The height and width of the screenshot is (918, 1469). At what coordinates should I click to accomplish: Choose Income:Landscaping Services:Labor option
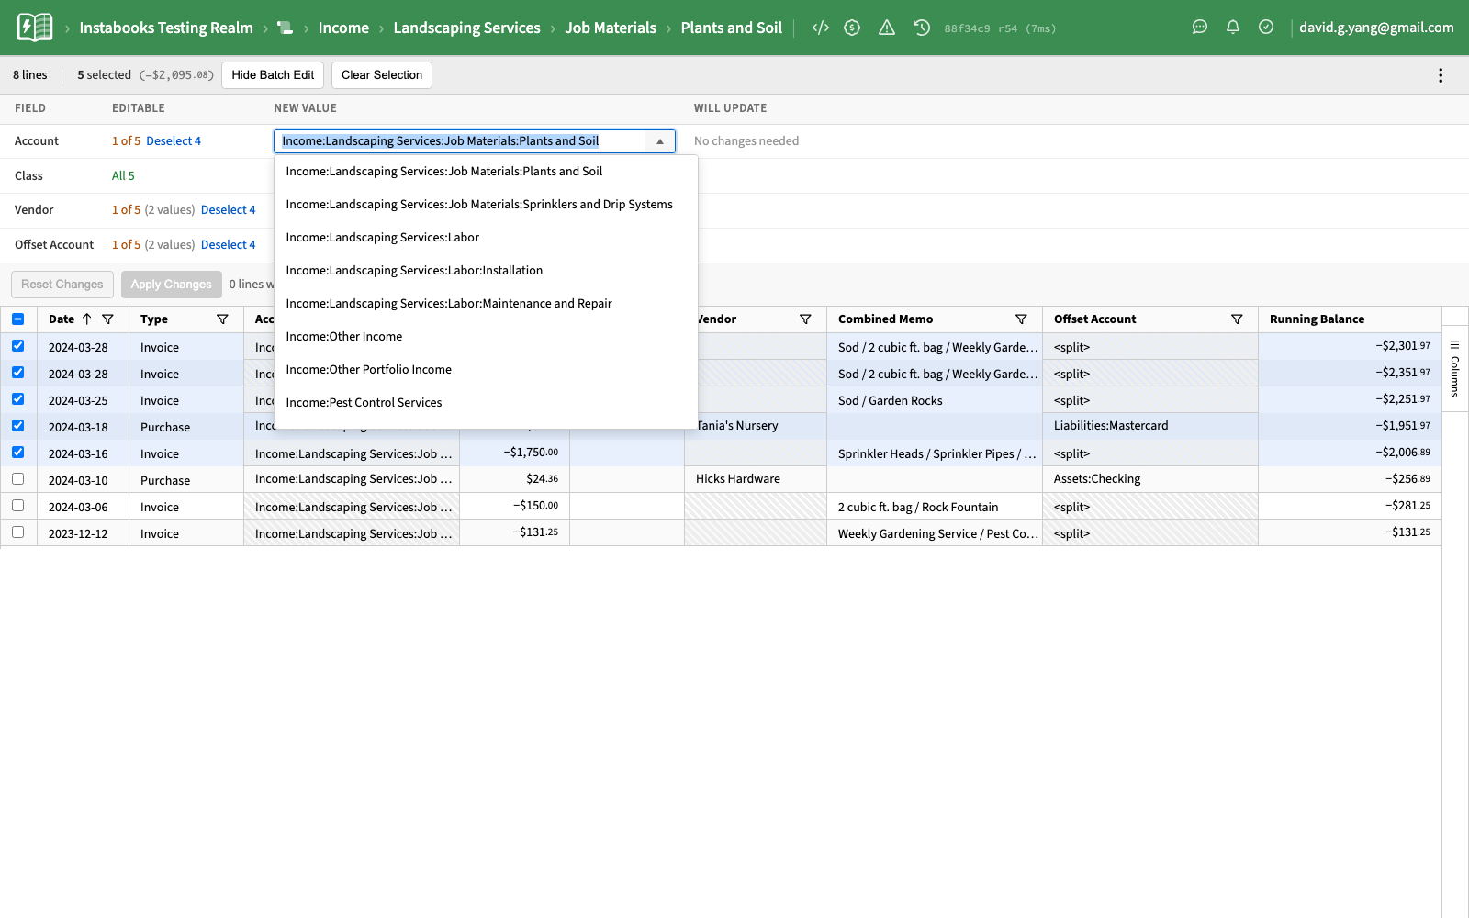[486, 238]
